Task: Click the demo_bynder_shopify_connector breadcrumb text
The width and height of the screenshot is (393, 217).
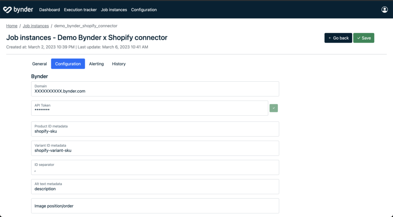Action: (86, 26)
